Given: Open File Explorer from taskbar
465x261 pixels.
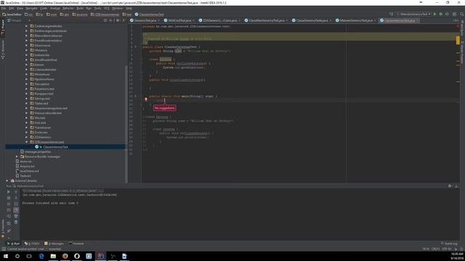Looking at the screenshot, I should coord(53,256).
